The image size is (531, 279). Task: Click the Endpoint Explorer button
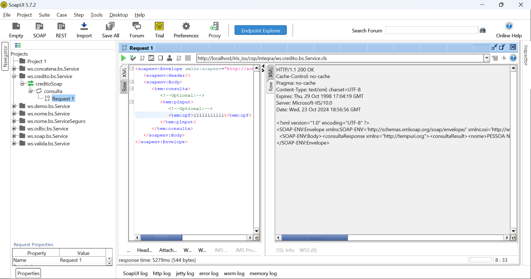[x=261, y=30]
